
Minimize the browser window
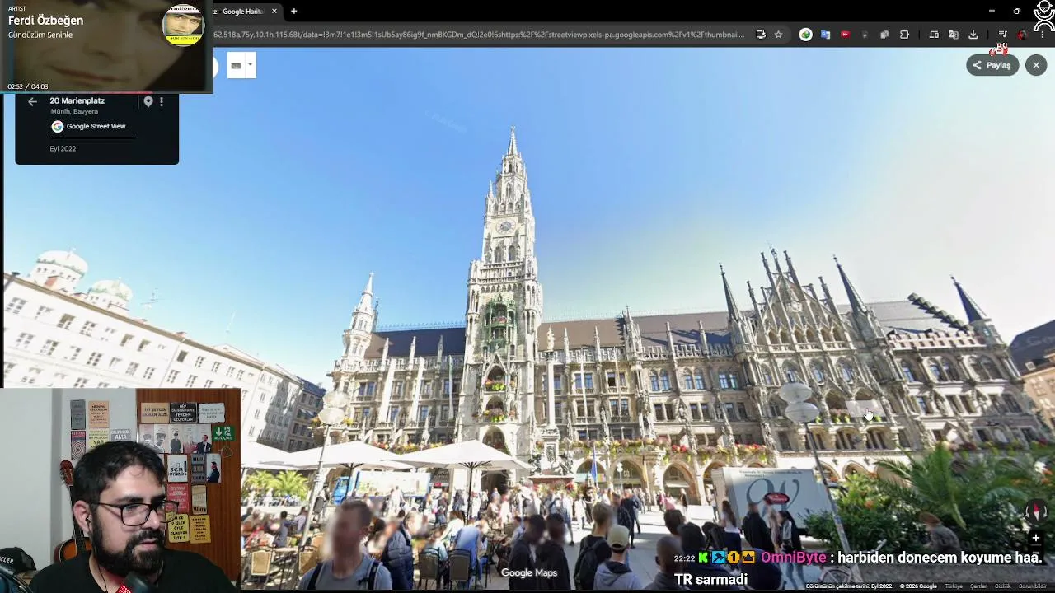(x=992, y=11)
